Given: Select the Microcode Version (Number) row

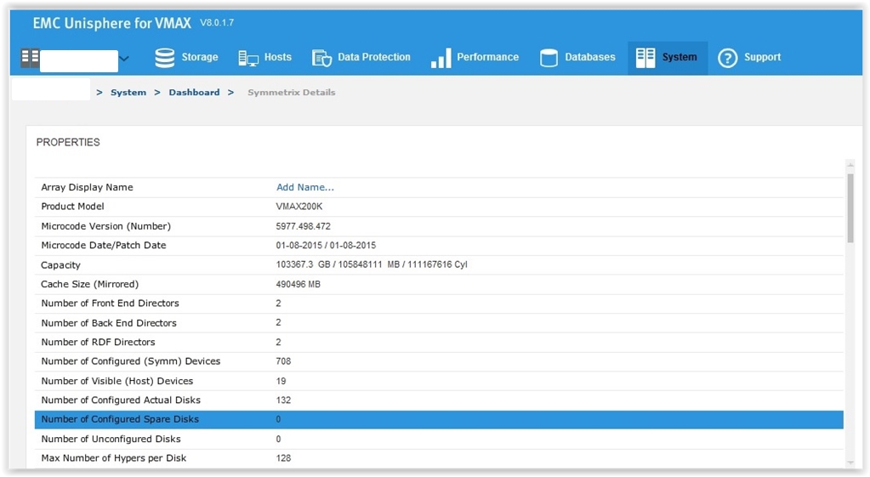Looking at the screenshot, I should click(439, 226).
